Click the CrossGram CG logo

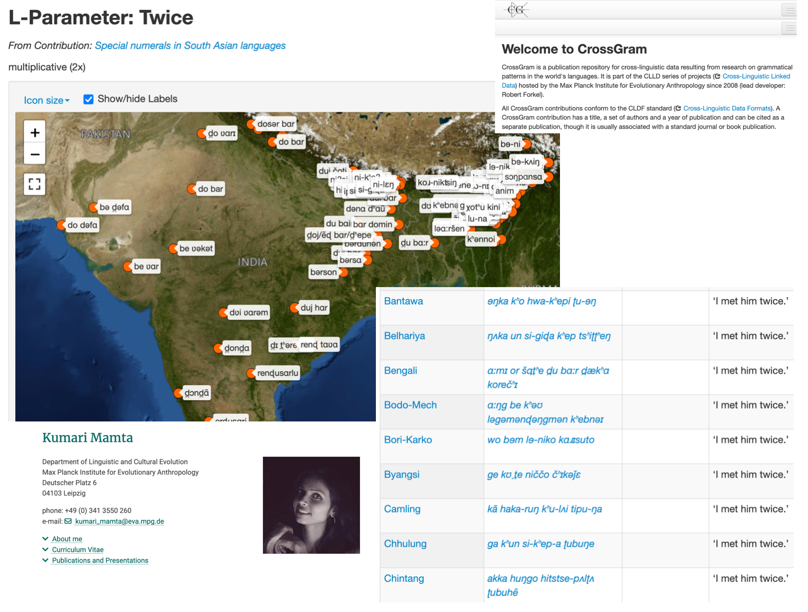517,10
